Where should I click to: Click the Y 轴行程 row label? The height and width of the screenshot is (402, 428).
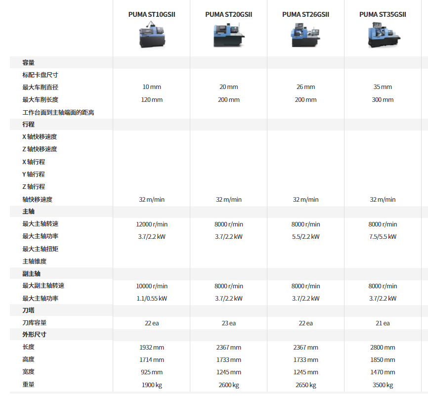point(34,174)
